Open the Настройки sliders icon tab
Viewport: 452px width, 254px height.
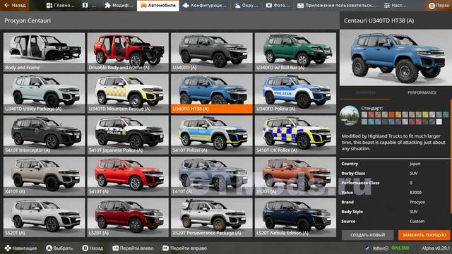[x=395, y=5]
